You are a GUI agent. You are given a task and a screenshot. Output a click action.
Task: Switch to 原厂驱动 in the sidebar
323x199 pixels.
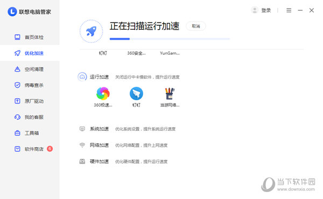tap(30, 101)
